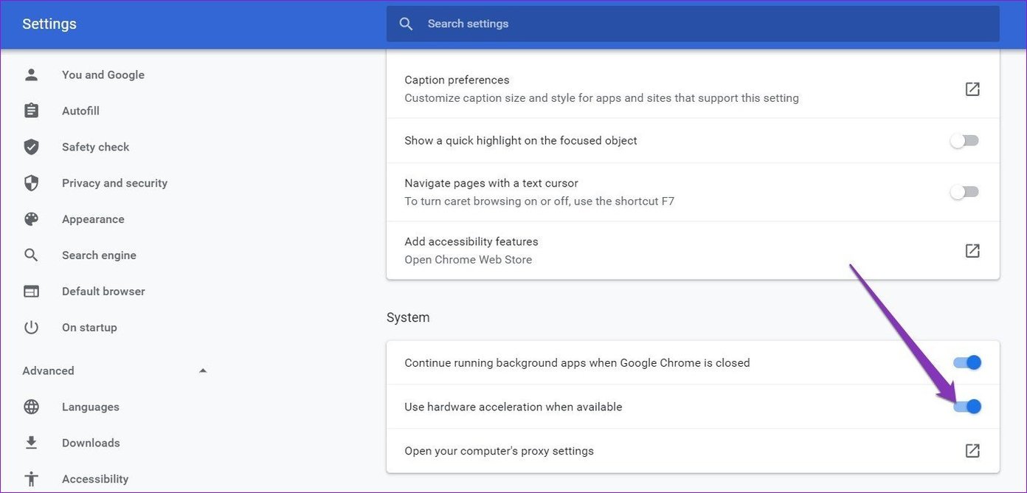This screenshot has height=493, width=1027.
Task: Open Chrome Web Store external link icon
Action: 972,251
